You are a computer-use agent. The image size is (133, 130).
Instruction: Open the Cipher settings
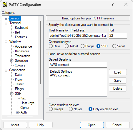pyautogui.click(x=25, y=108)
